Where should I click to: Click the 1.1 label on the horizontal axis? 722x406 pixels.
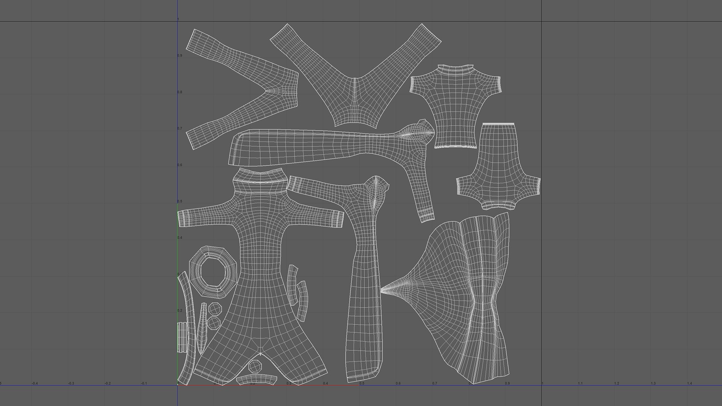tap(580, 383)
